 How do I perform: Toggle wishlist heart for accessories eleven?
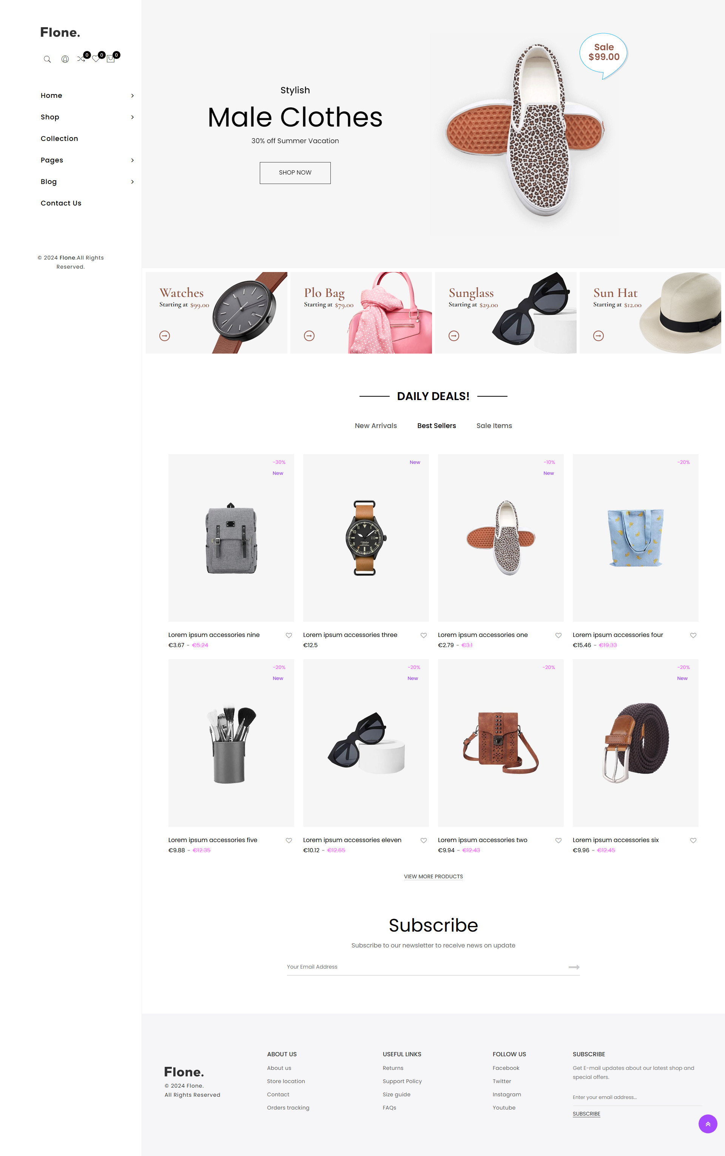pos(423,841)
